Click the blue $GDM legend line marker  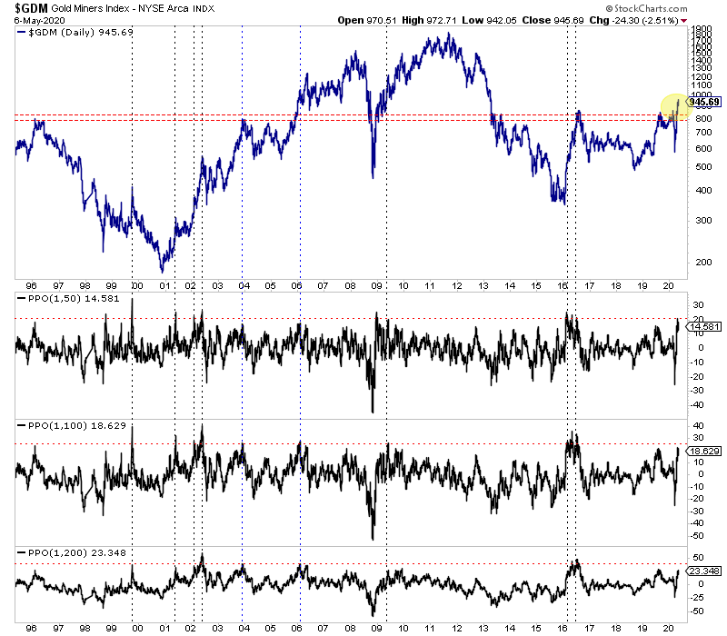[x=21, y=33]
